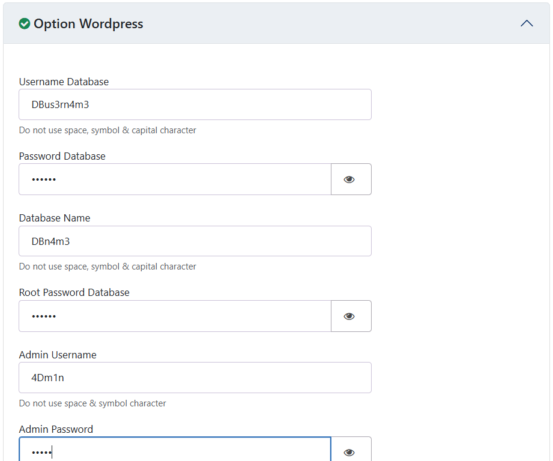Image resolution: width=553 pixels, height=461 pixels.
Task: Focus the Admin Username field containing 4Dm1n
Action: [195, 378]
